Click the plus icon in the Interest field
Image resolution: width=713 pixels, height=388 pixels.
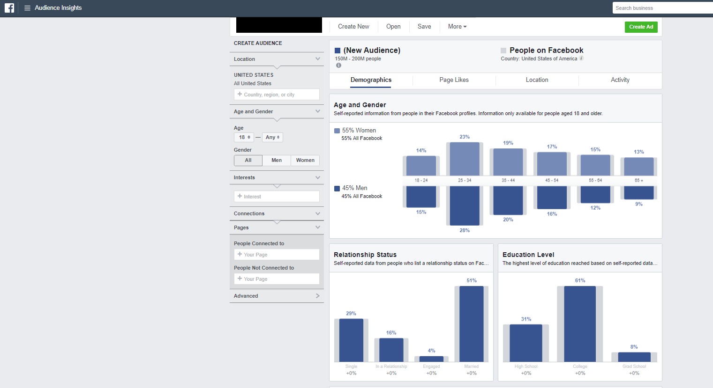click(x=240, y=196)
